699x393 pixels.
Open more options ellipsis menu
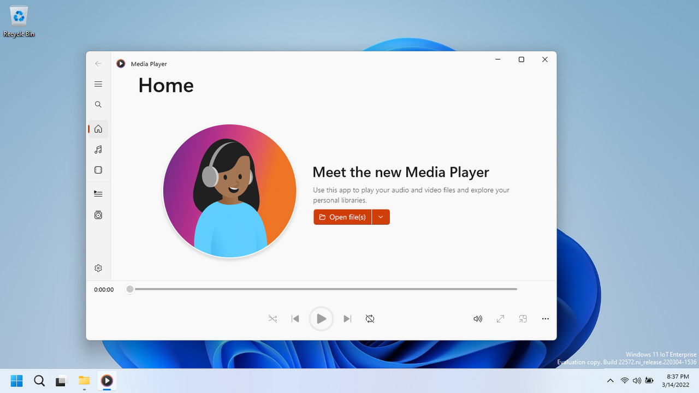(545, 319)
